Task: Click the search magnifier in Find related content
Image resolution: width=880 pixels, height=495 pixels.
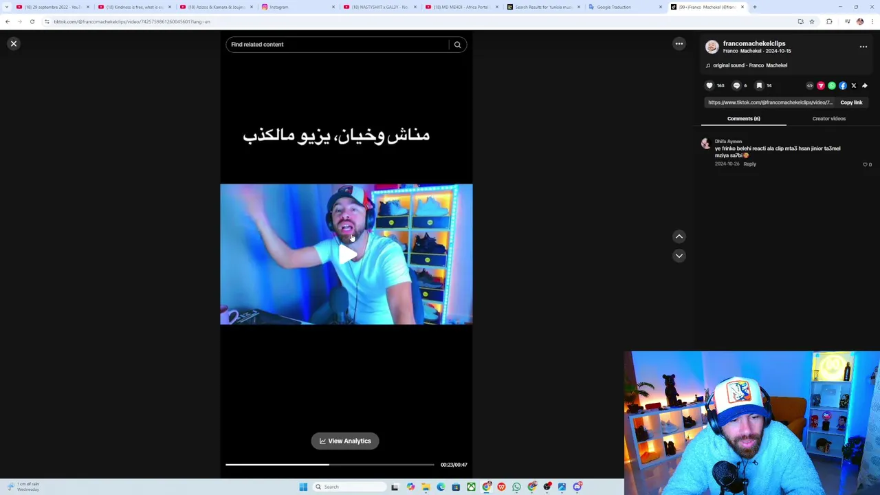Action: point(457,45)
